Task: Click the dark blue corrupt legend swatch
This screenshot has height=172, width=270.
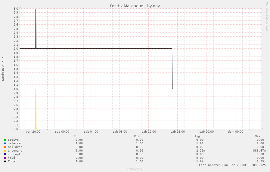Action: (x=5, y=154)
